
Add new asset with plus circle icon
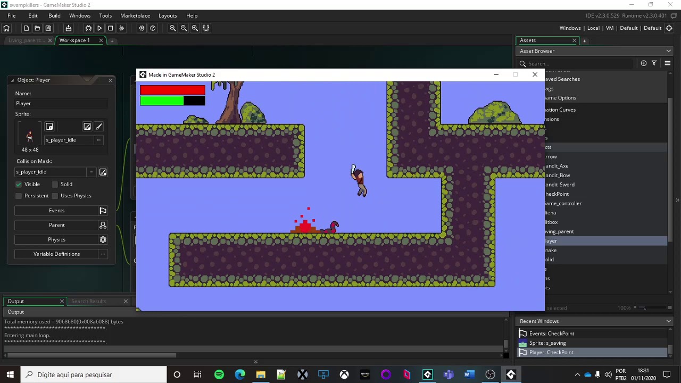pos(644,63)
